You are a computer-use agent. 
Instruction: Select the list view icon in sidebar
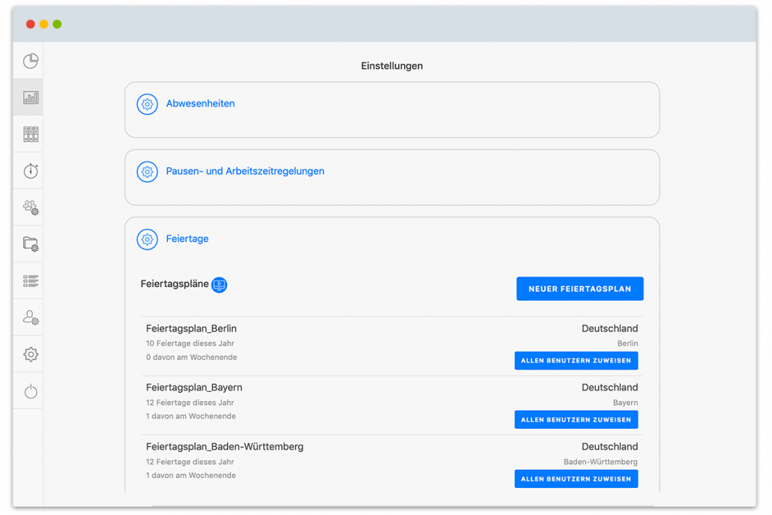pos(31,281)
